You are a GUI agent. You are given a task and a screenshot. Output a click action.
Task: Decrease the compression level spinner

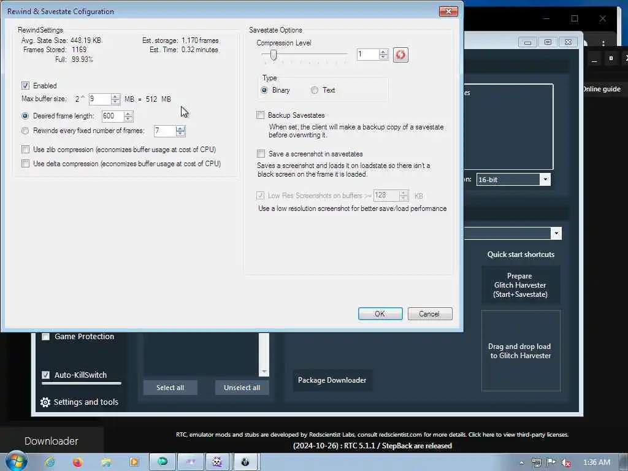(383, 57)
